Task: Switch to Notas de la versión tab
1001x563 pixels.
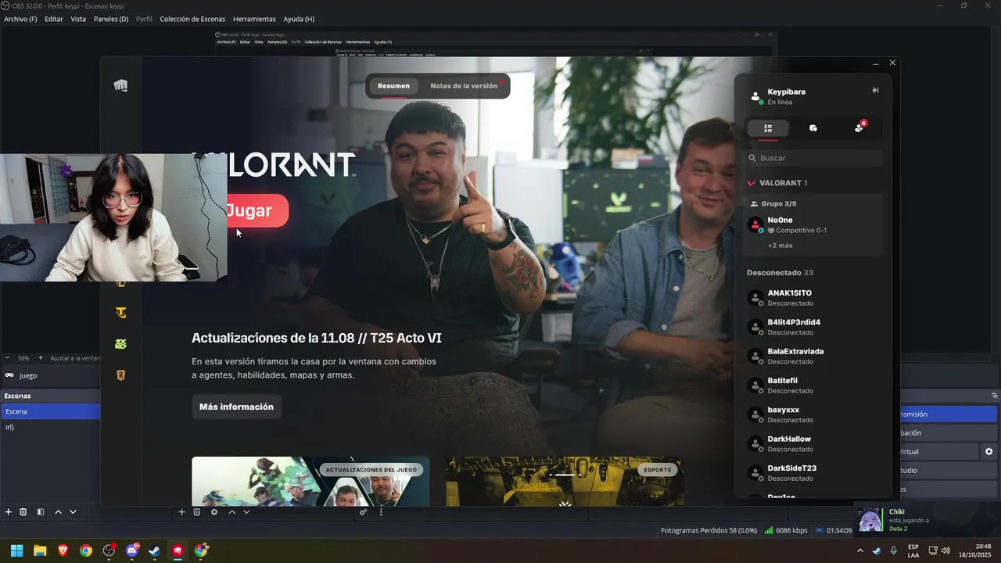Action: tap(464, 86)
